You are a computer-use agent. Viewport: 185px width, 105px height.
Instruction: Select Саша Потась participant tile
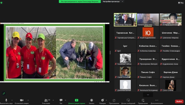point(125,72)
